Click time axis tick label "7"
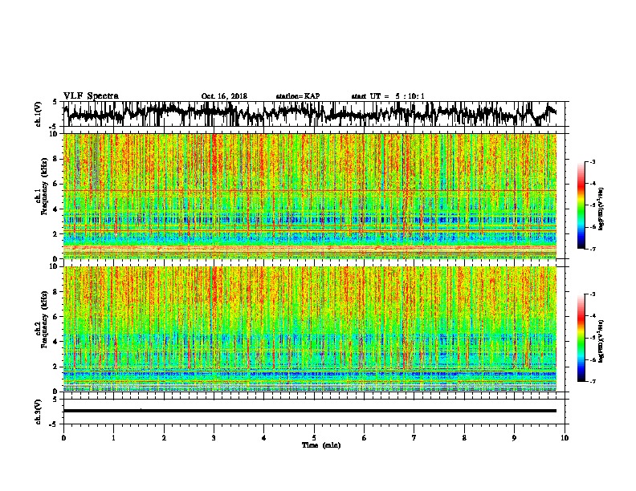The width and height of the screenshot is (636, 491). click(414, 438)
